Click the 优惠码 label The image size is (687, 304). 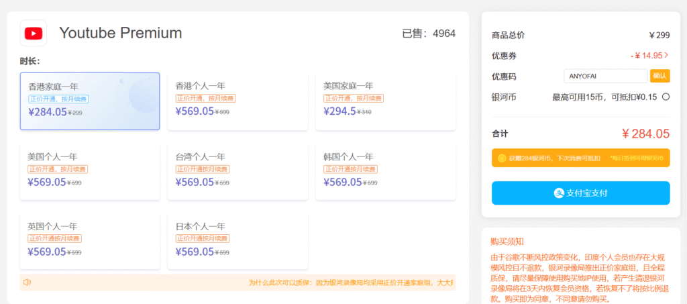(504, 77)
